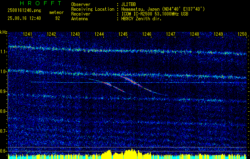Click the kHz axis unit label
This screenshot has height=159, width=250.
[x=4, y=32]
